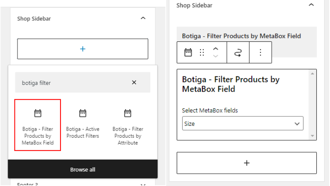The width and height of the screenshot is (330, 186).
Task: Click the 'Select MetaBox fields' label
Action: point(210,110)
